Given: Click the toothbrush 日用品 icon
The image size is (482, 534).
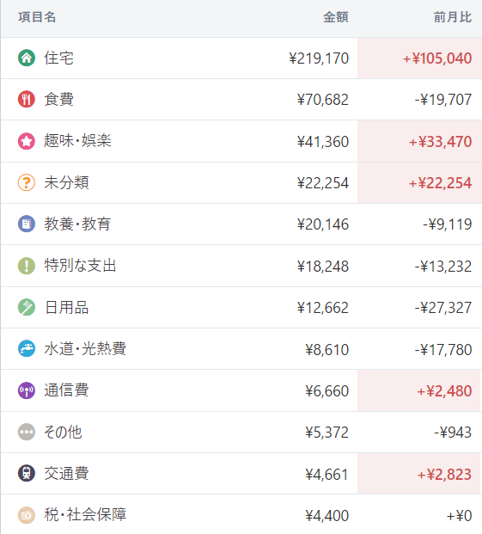Looking at the screenshot, I should pos(26,307).
